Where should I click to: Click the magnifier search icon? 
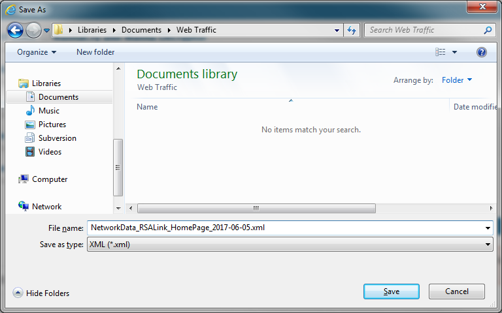pos(488,30)
